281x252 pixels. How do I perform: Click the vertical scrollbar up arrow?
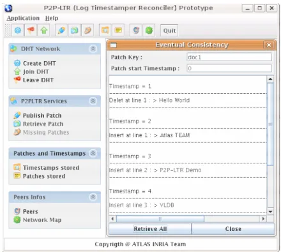coord(270,79)
